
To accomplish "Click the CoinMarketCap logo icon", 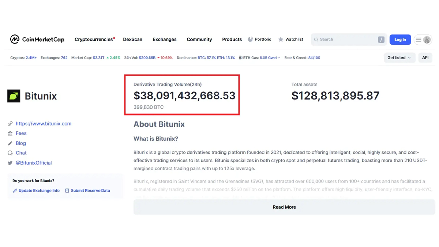I will 15,39.
